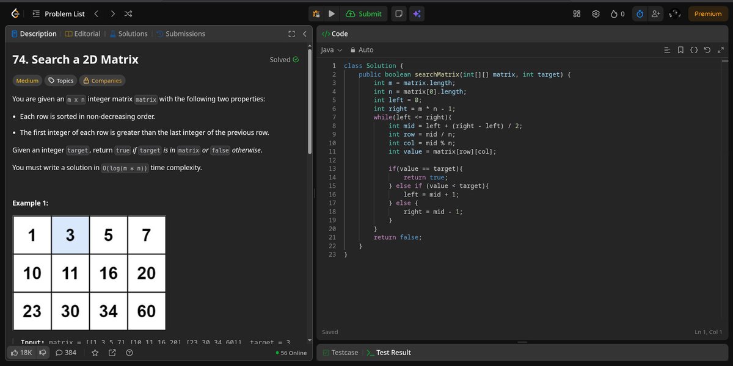Submit the solution

(x=363, y=13)
